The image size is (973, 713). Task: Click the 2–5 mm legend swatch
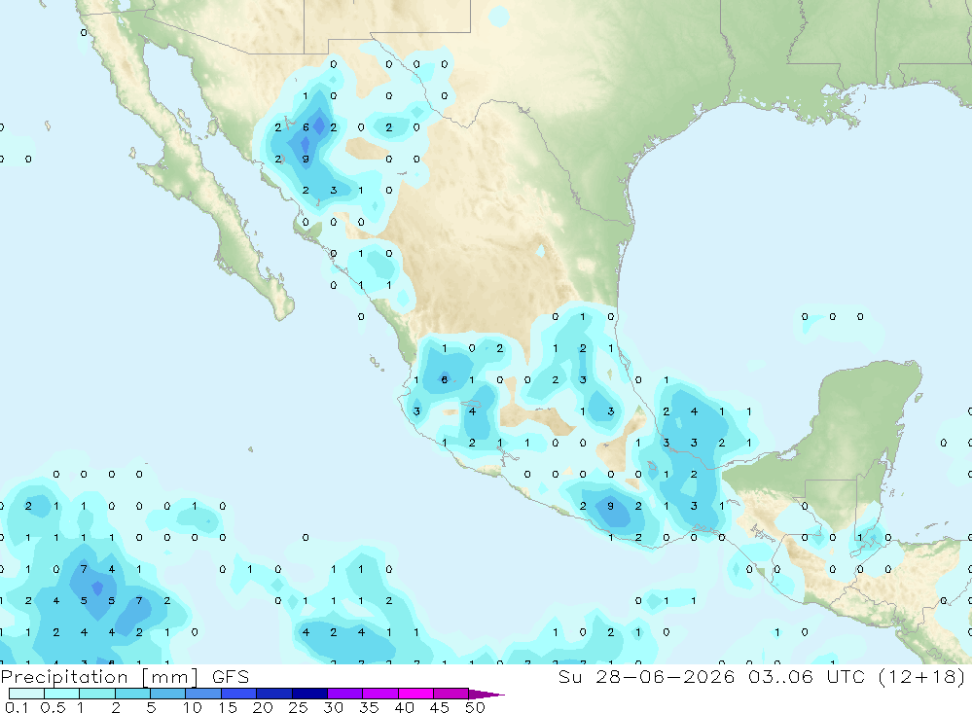[x=132, y=694]
